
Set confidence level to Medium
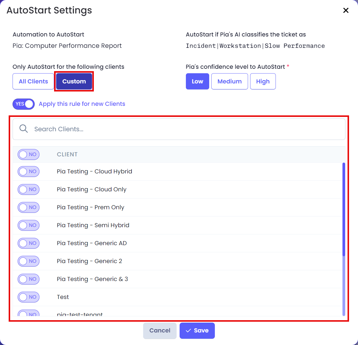tap(230, 81)
